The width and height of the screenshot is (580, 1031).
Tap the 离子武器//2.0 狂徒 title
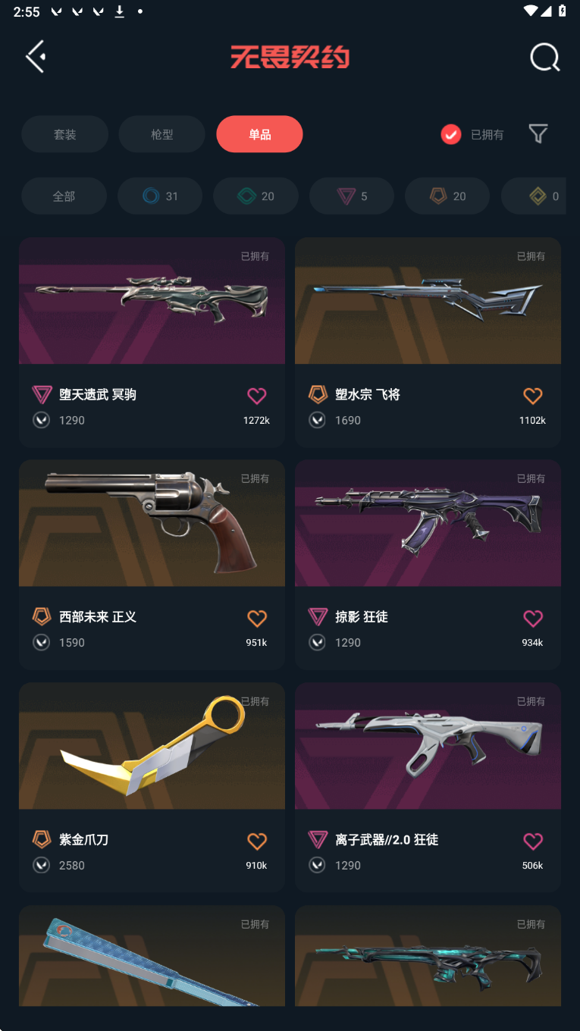(387, 840)
